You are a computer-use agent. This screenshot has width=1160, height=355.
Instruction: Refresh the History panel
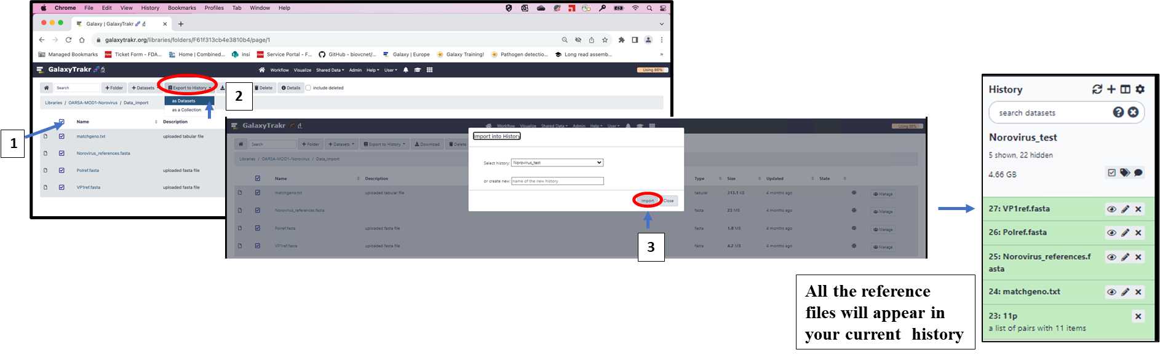pos(1097,89)
